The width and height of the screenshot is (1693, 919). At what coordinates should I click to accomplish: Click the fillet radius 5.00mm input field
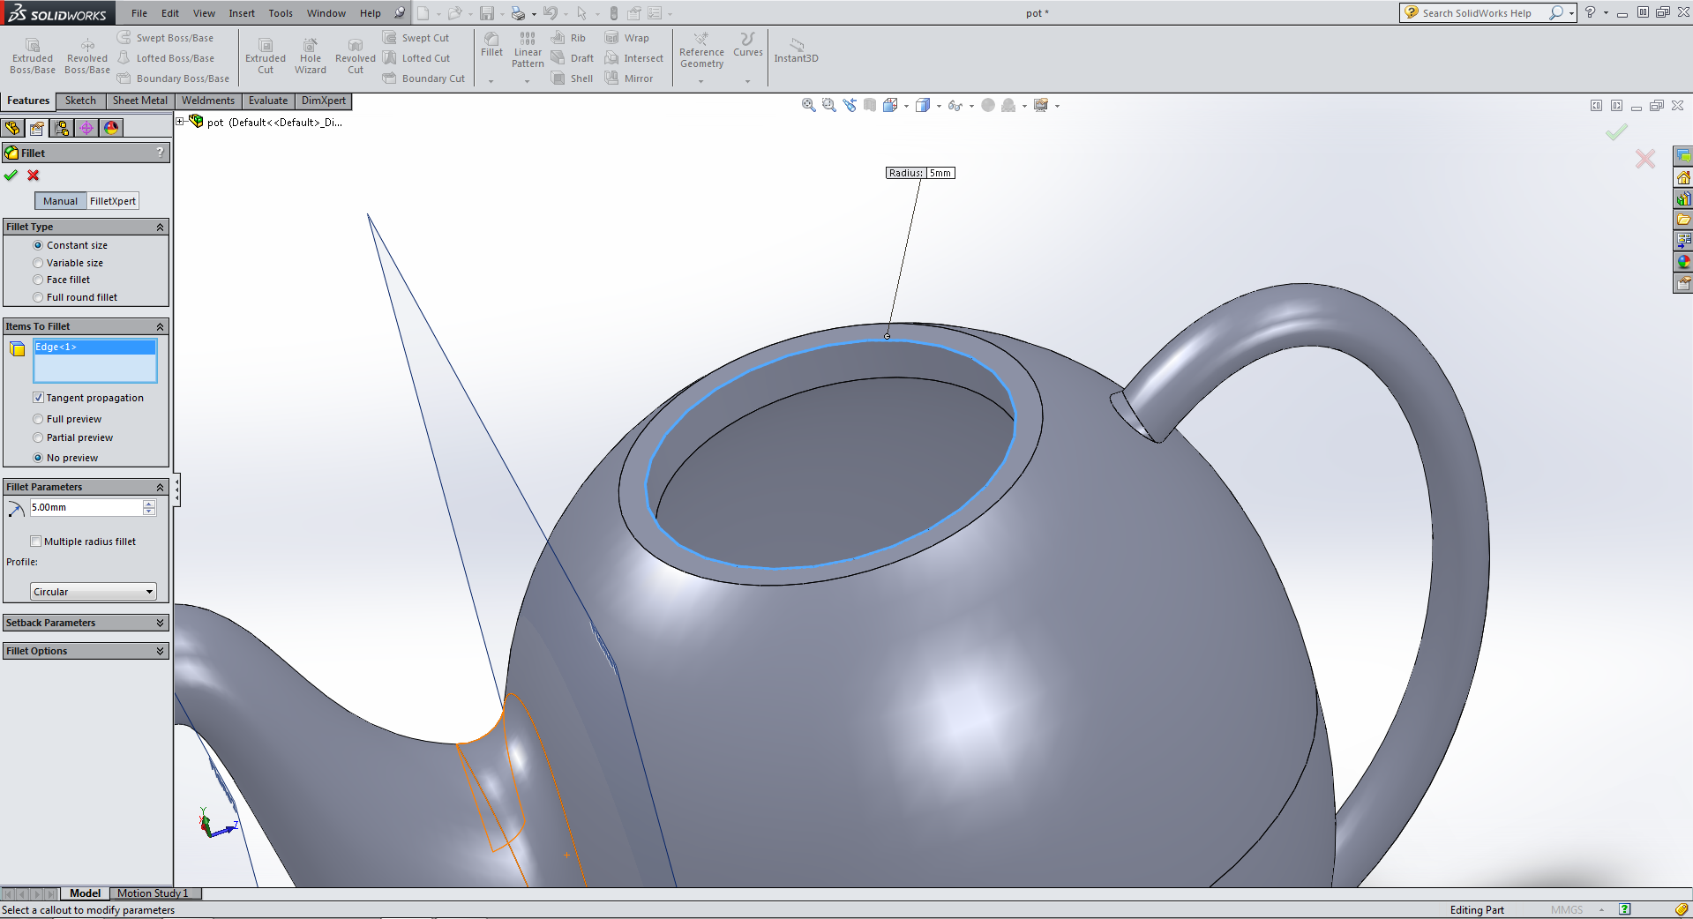click(86, 507)
